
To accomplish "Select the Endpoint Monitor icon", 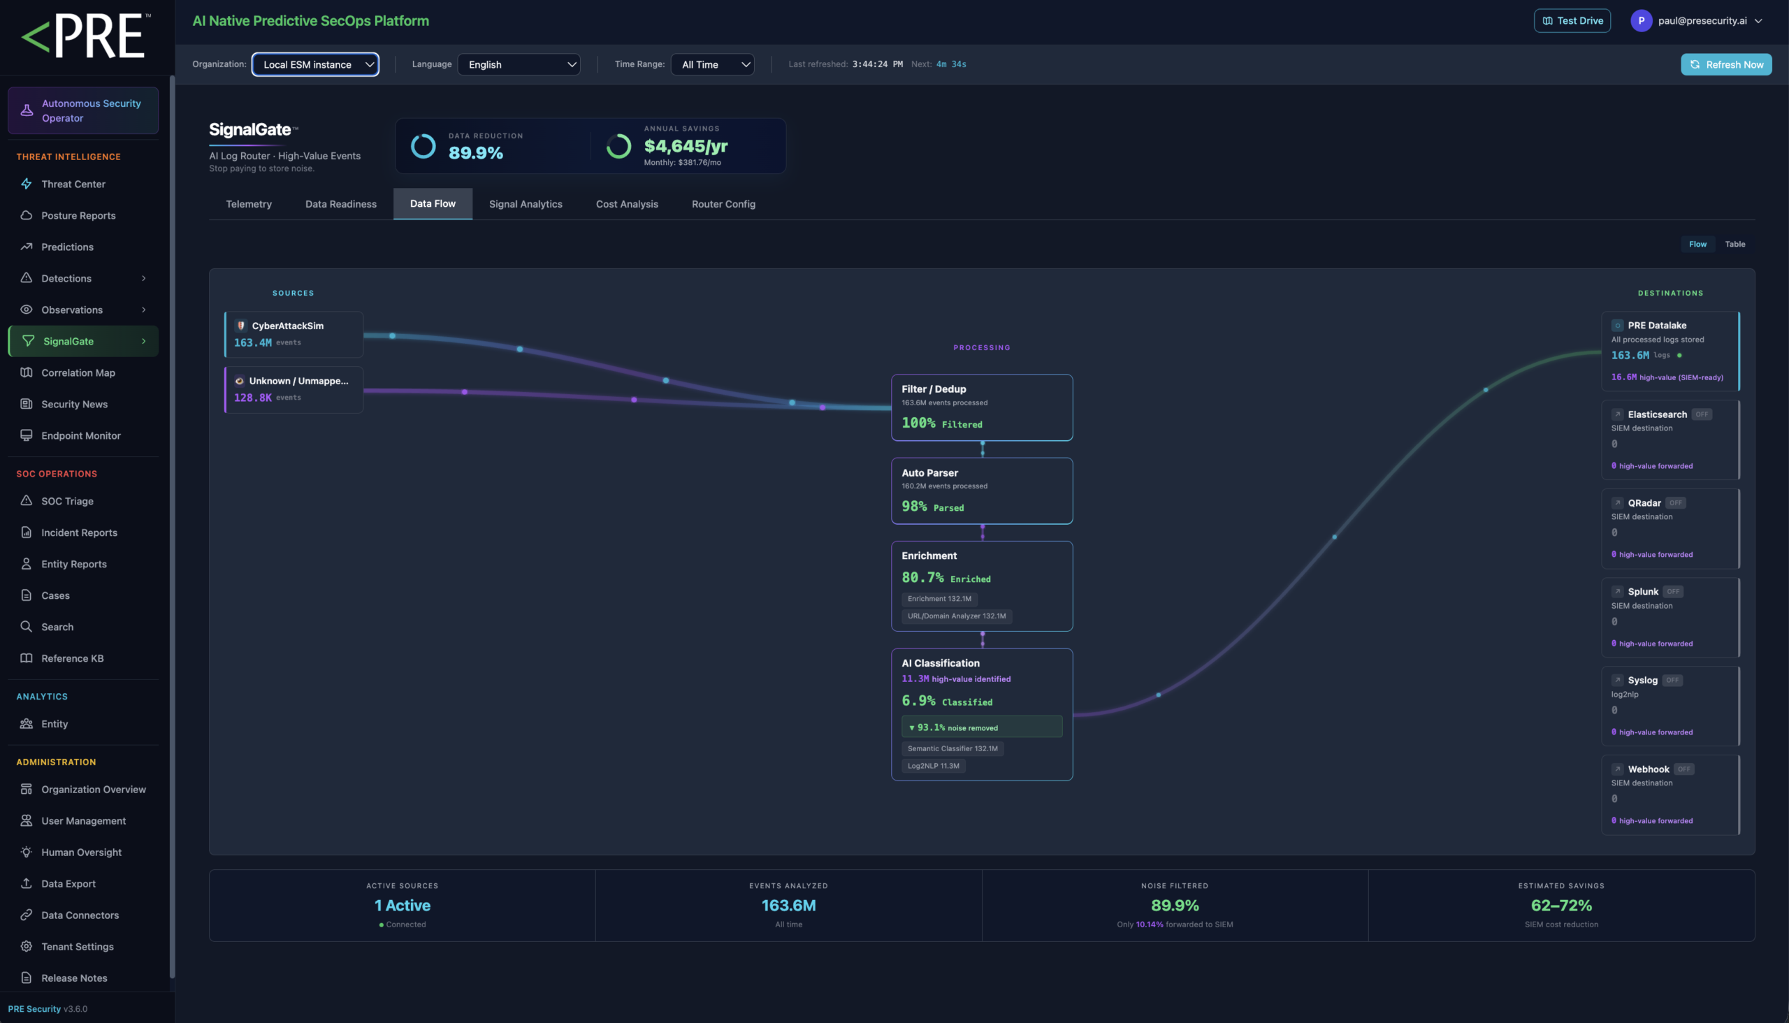I will coord(26,435).
